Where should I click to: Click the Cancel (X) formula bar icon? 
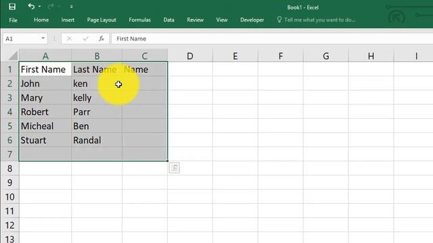[69, 38]
